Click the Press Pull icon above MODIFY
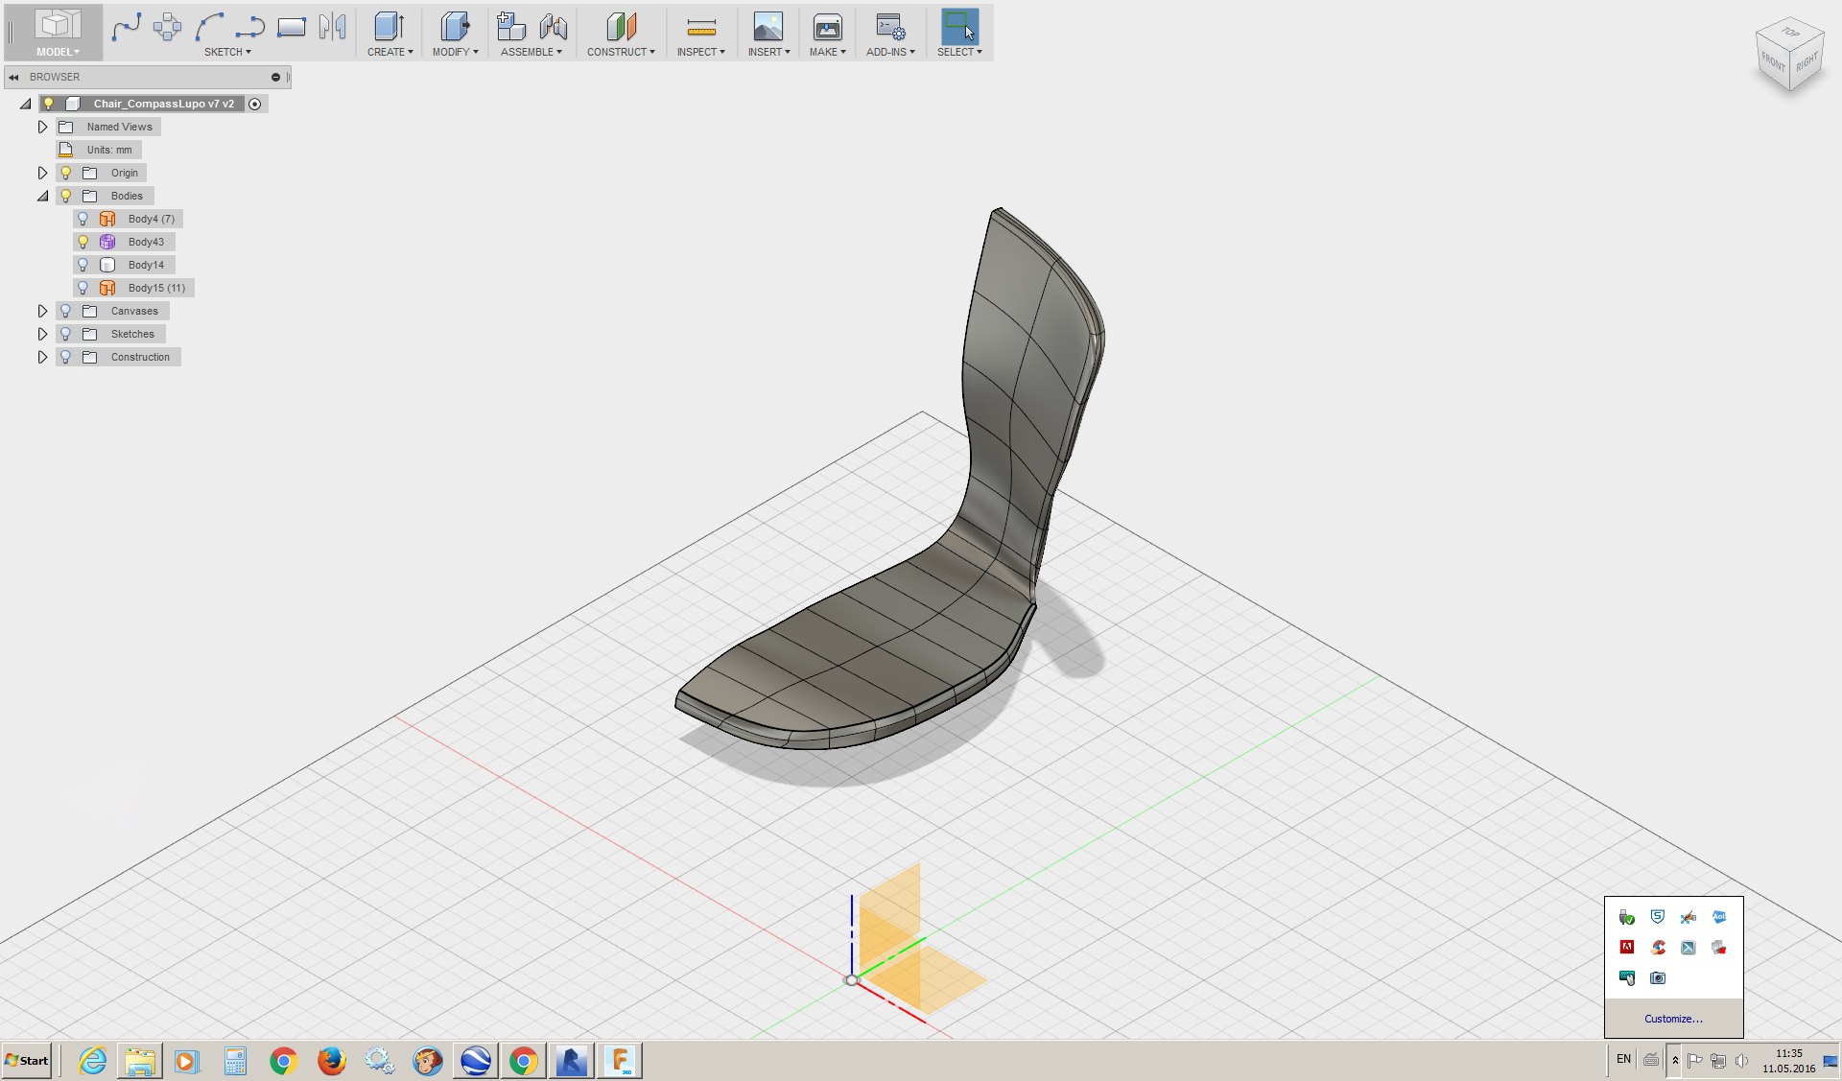Image resolution: width=1842 pixels, height=1081 pixels. point(455,27)
